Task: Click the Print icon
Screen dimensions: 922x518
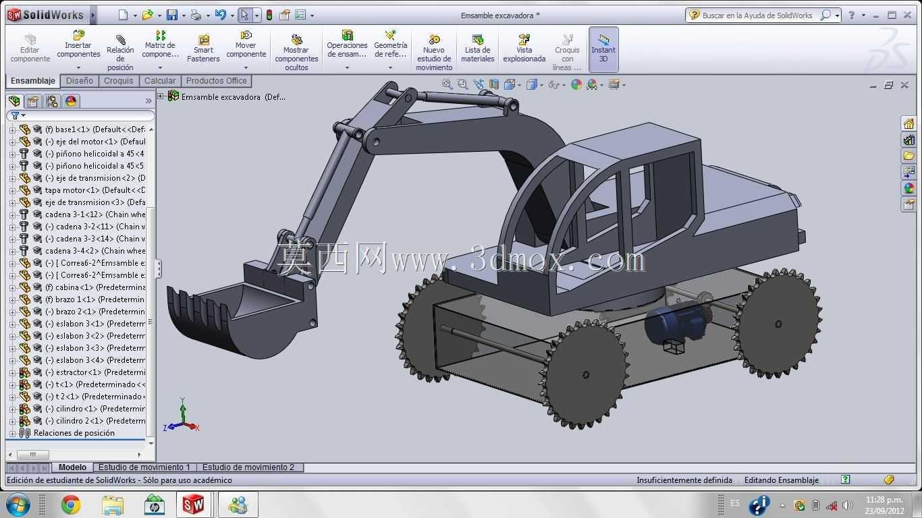Action: tap(196, 15)
